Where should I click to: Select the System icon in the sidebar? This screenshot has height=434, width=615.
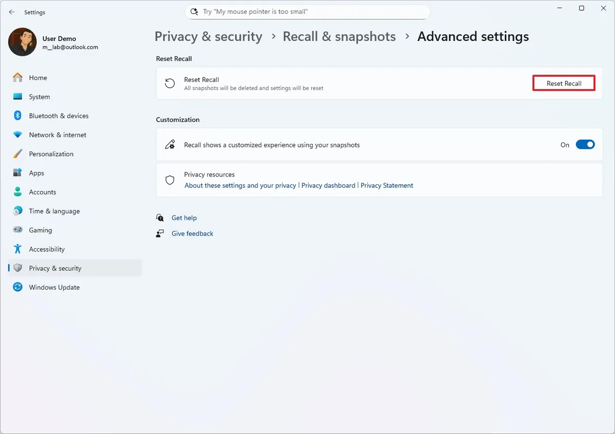17,96
